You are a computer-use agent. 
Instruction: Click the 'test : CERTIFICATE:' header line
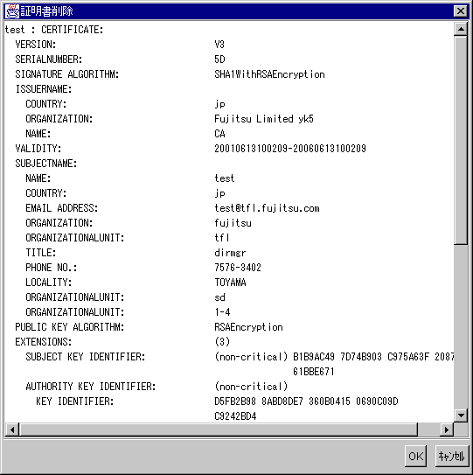click(x=54, y=30)
